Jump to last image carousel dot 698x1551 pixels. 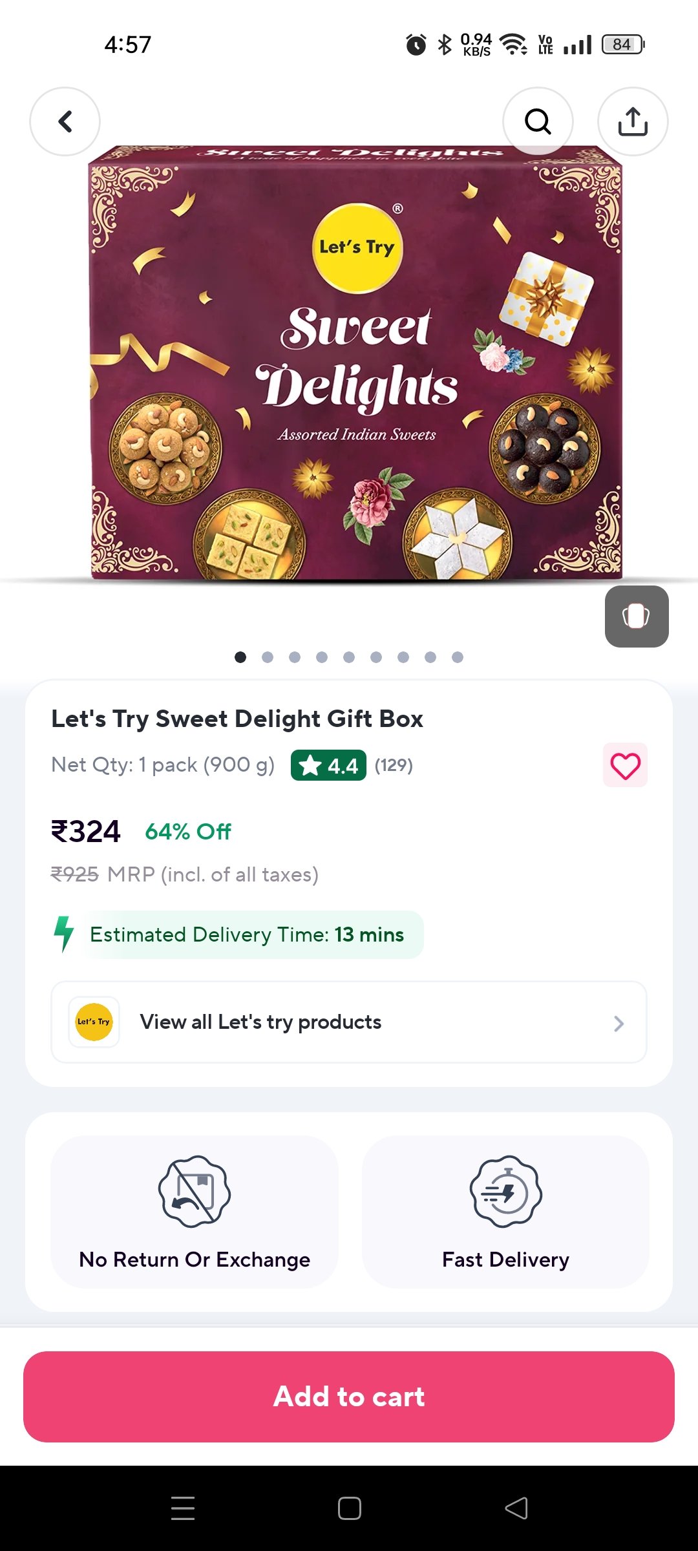pyautogui.click(x=458, y=657)
